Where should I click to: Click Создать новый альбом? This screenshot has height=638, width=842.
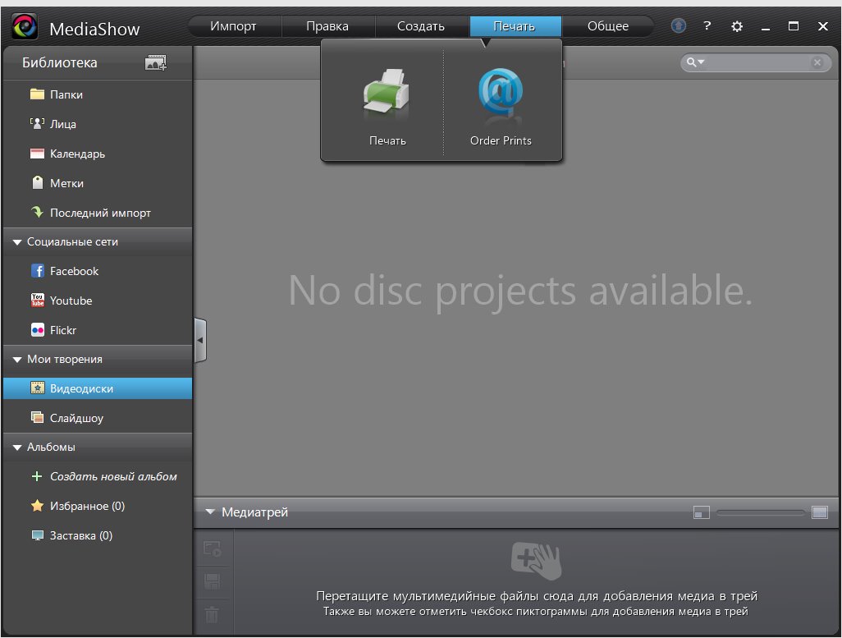113,476
